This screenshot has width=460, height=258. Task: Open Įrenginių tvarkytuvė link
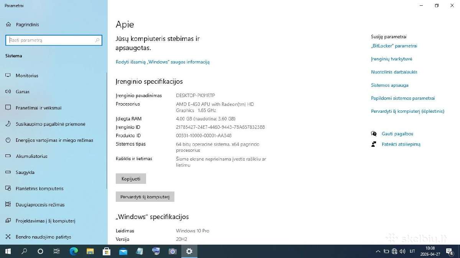(x=391, y=59)
